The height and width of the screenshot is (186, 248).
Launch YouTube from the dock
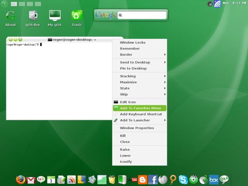tap(133, 180)
